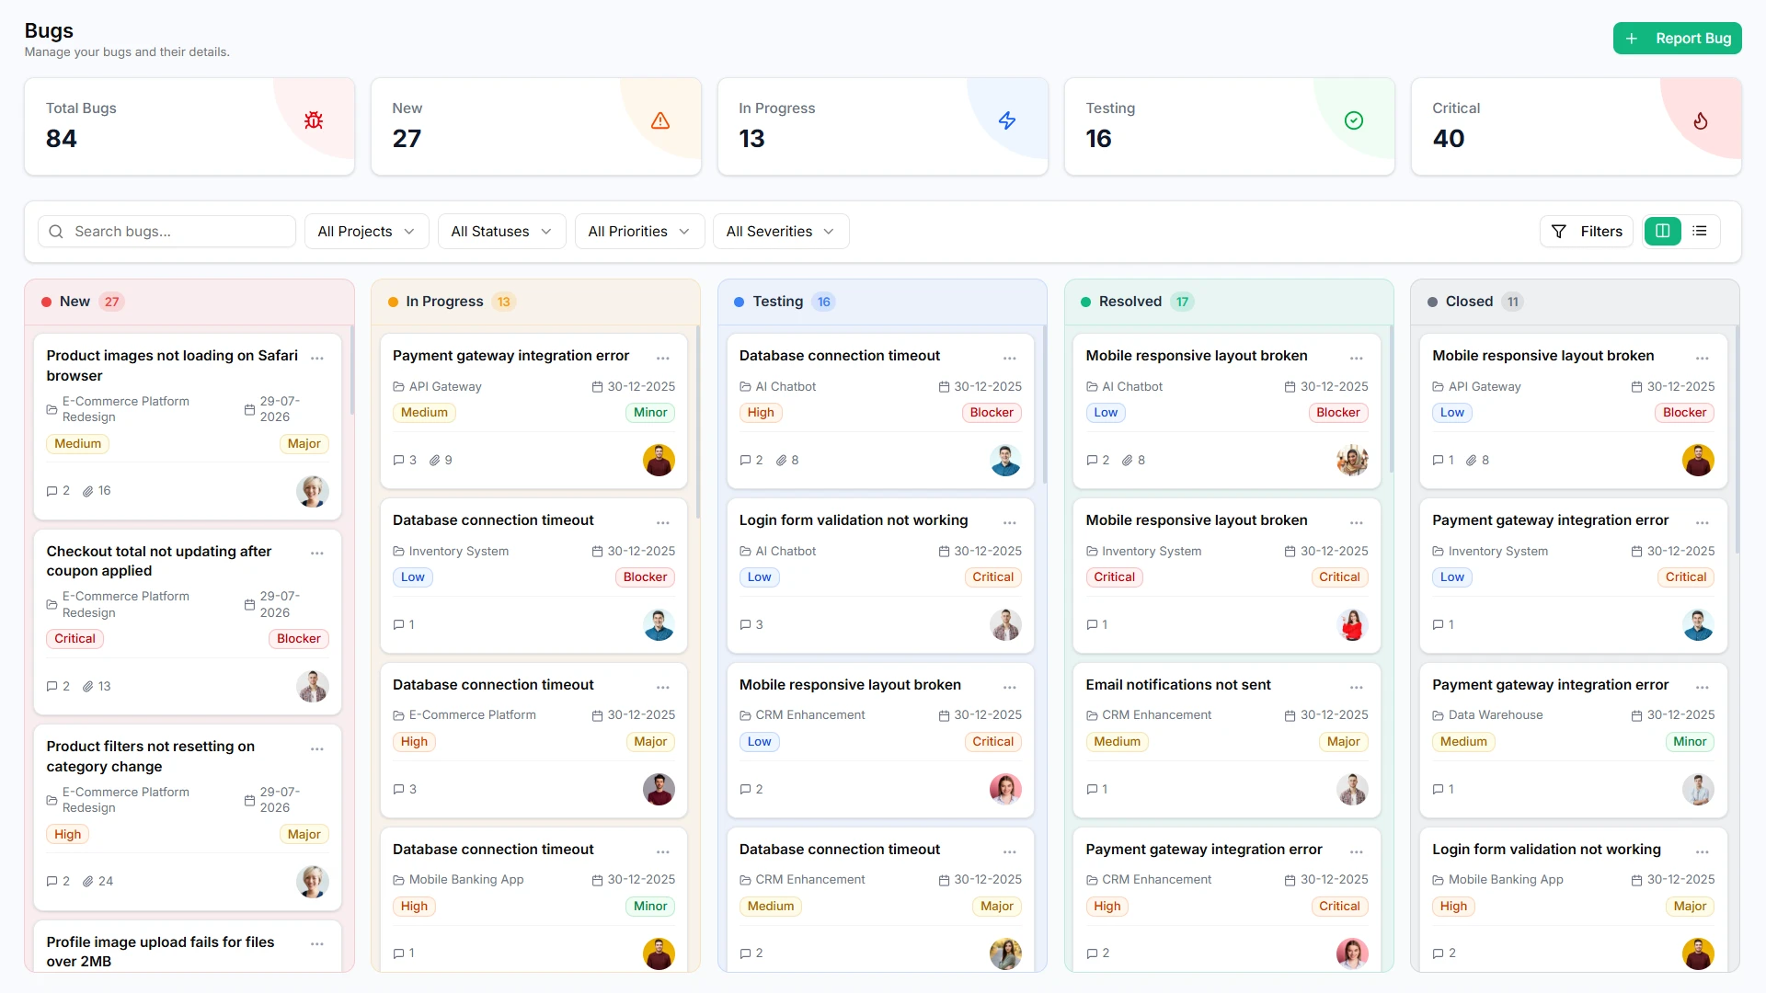Open menu for Product filters not resetting card
The image size is (1766, 993).
(x=317, y=749)
